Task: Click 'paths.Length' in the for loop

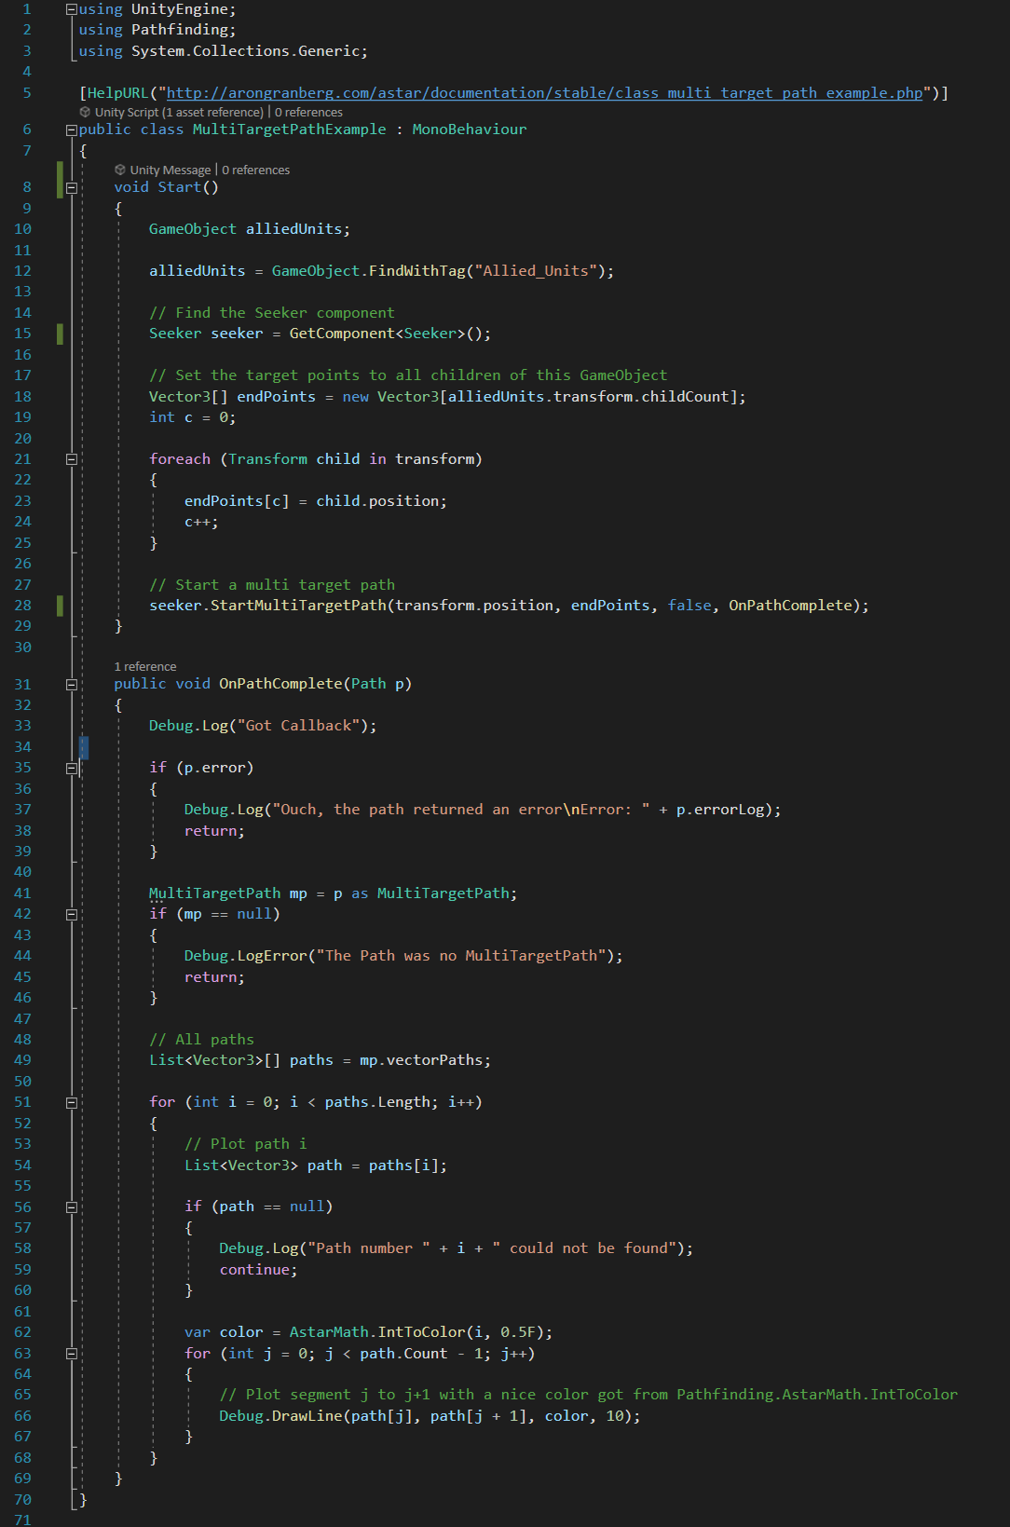Action: pyautogui.click(x=377, y=1102)
